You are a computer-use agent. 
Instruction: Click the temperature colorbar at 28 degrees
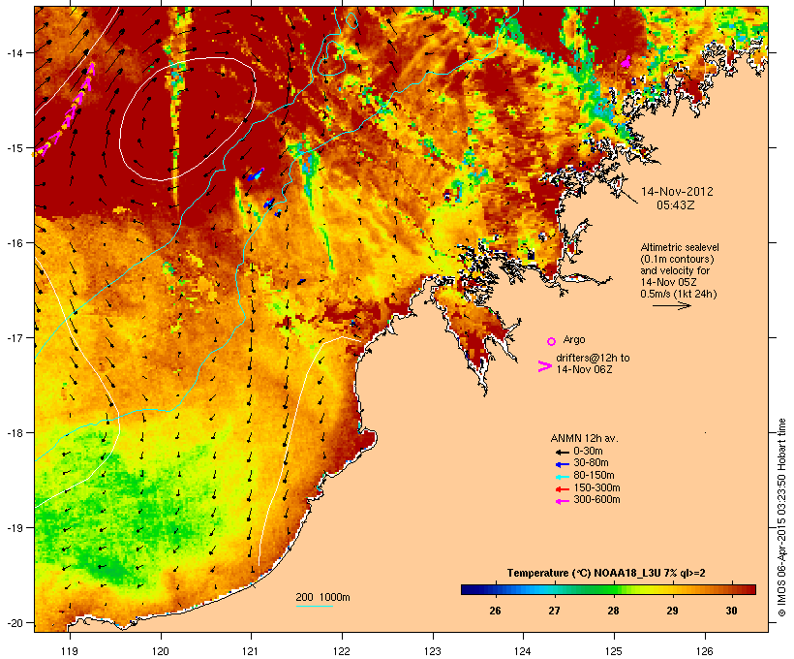pos(613,589)
